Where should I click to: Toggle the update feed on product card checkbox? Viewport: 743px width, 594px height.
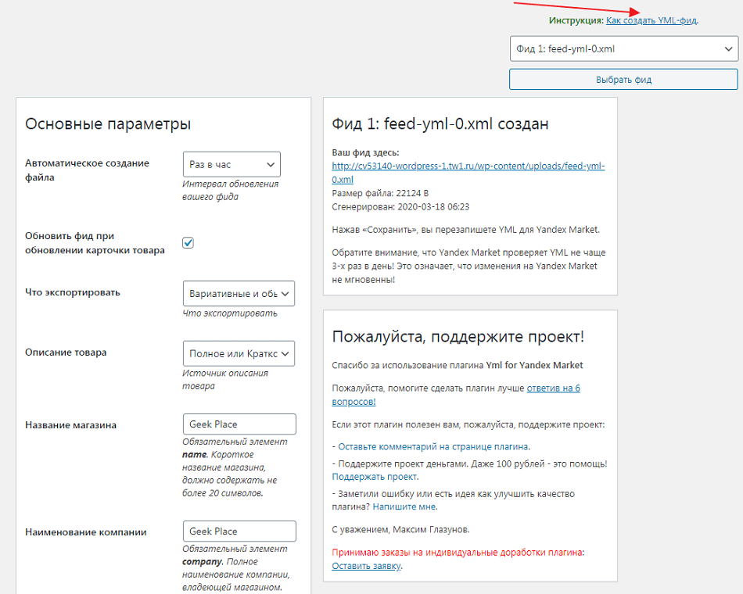click(x=188, y=243)
